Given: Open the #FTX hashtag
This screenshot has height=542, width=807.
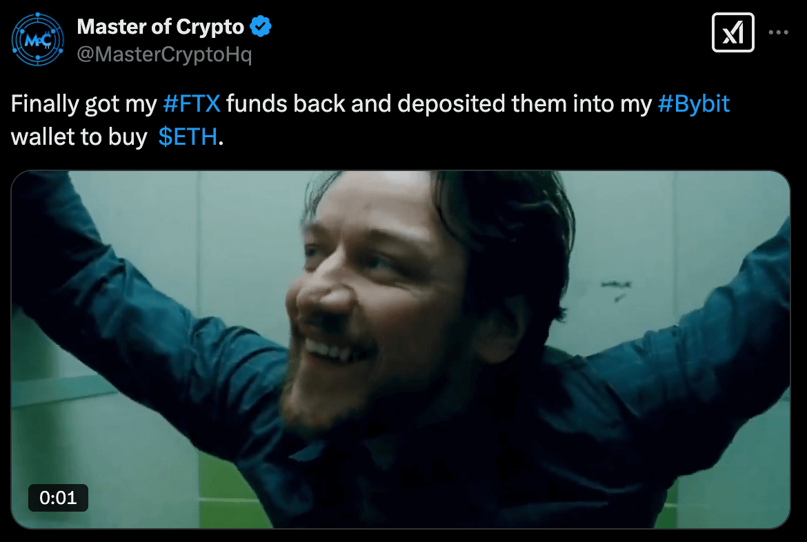Looking at the screenshot, I should [x=192, y=103].
